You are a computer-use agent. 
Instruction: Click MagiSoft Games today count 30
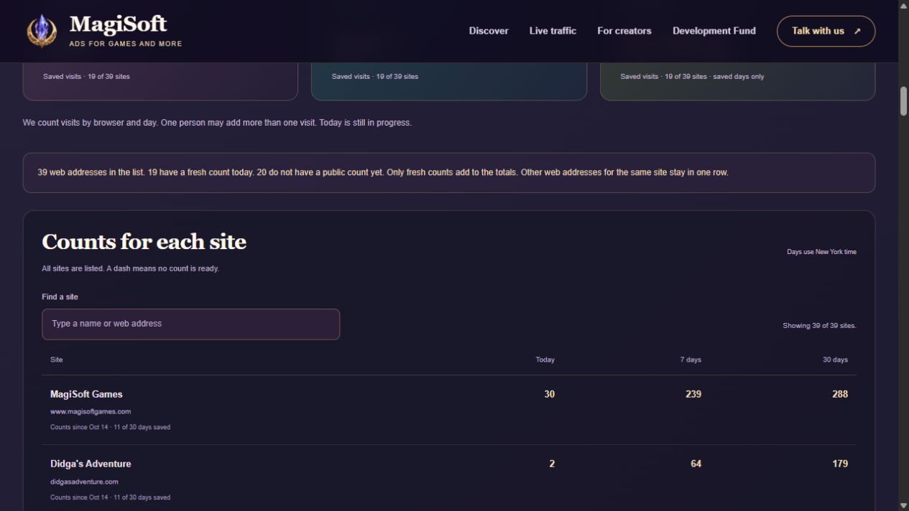click(x=549, y=394)
